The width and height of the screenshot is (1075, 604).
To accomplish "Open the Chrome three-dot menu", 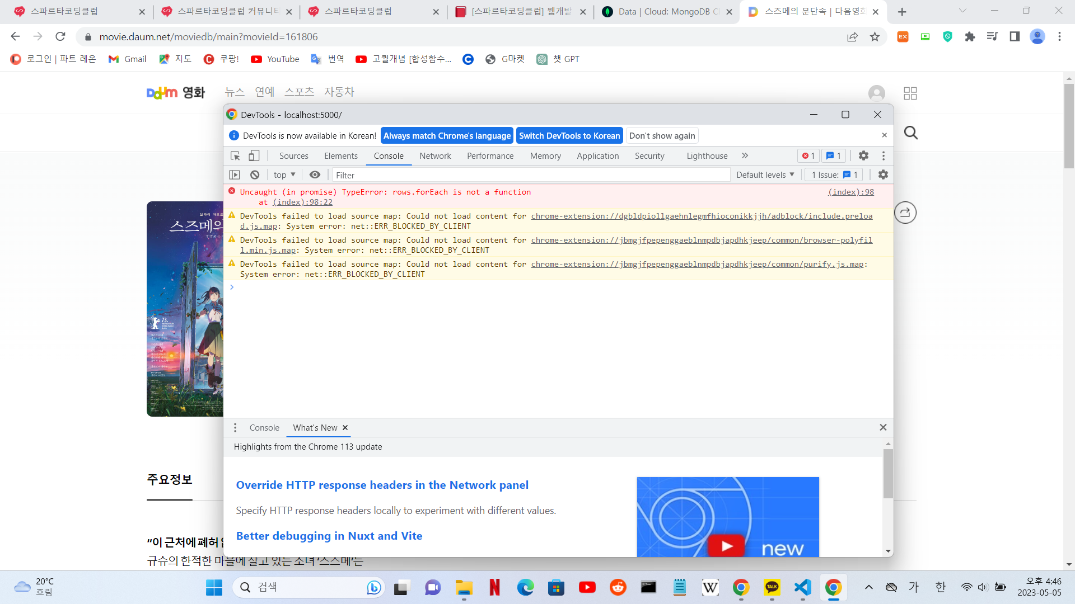I will [1059, 37].
